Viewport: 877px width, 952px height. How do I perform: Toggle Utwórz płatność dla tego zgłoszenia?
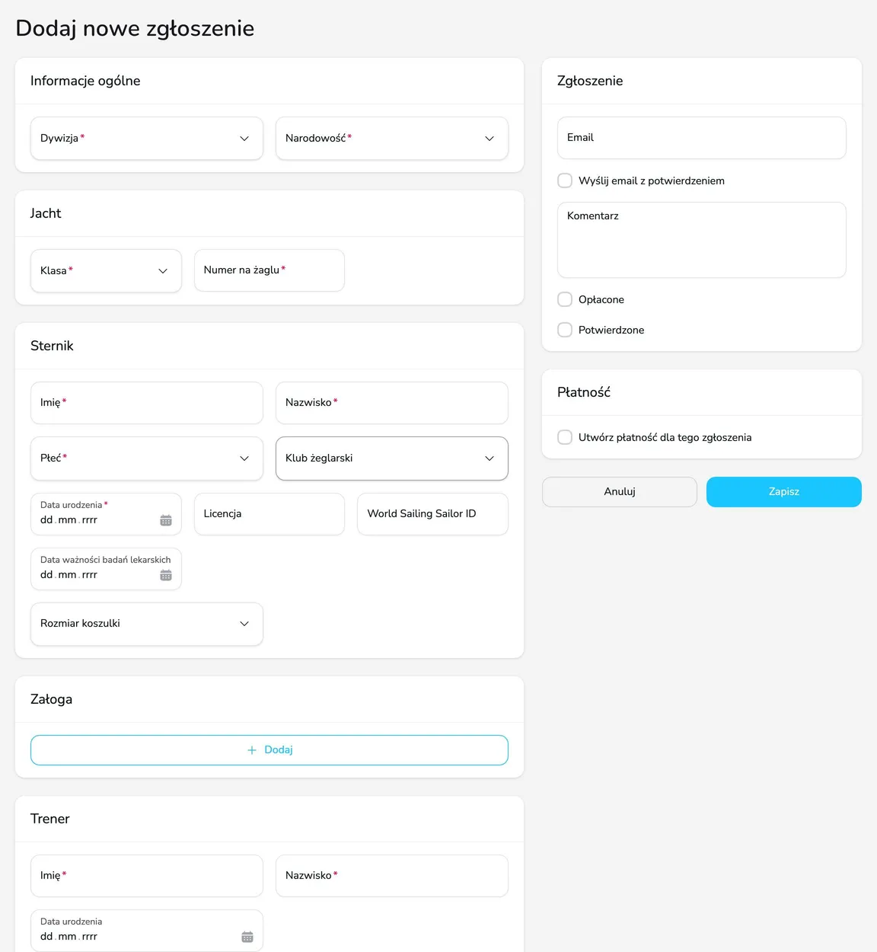point(565,437)
